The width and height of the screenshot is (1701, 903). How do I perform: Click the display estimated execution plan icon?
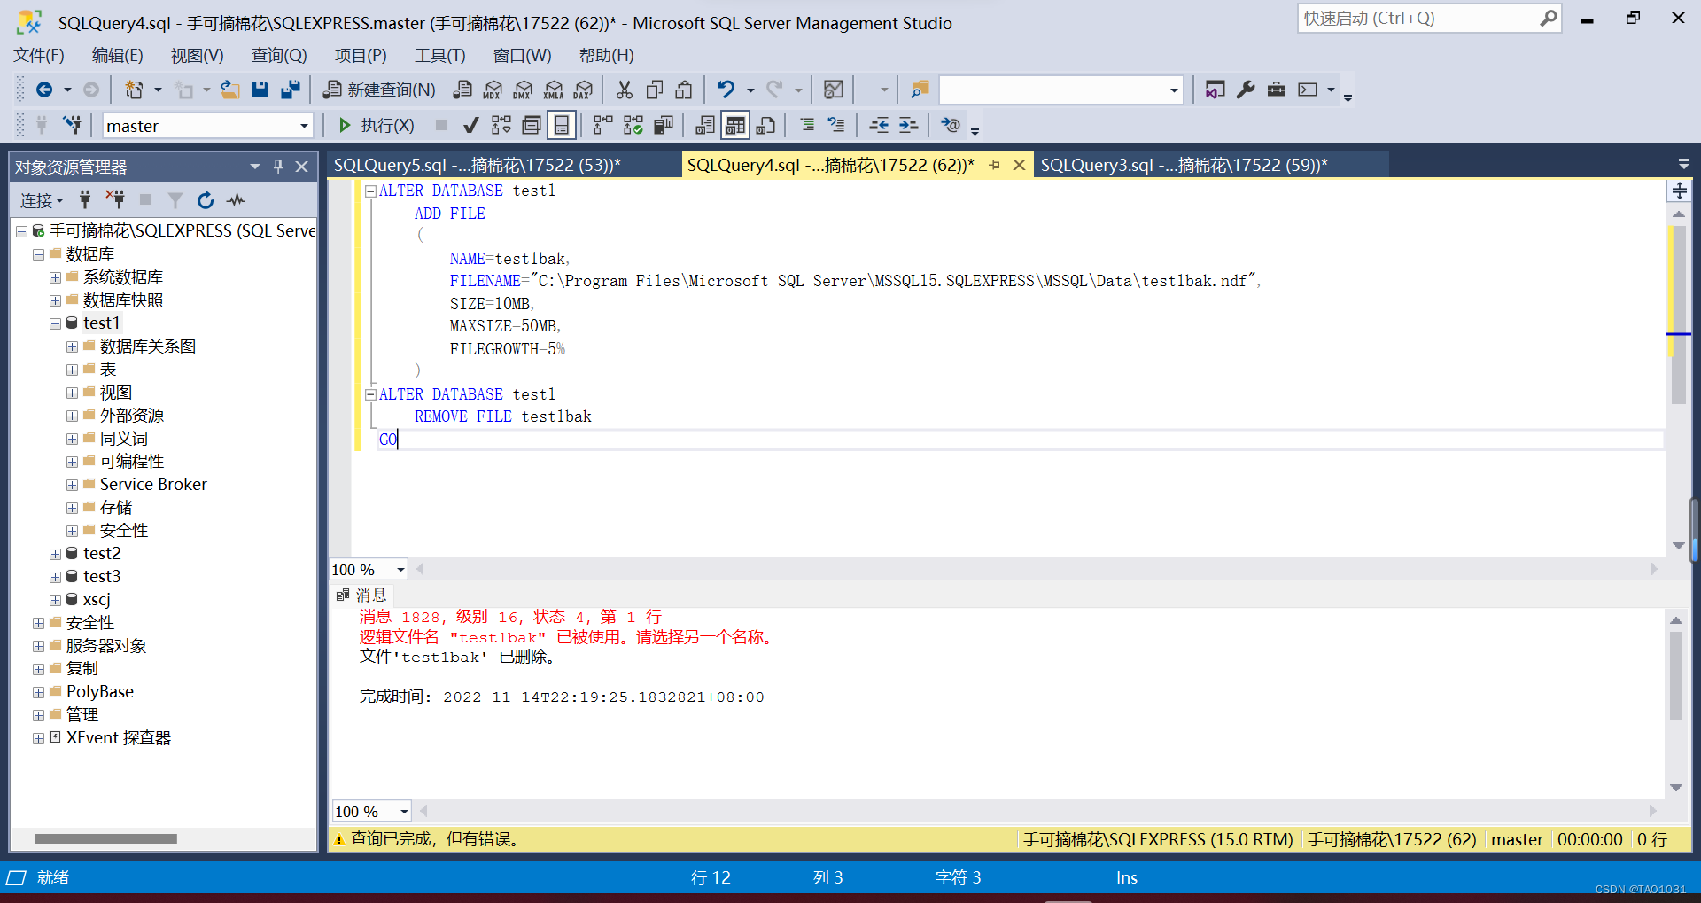tap(501, 126)
